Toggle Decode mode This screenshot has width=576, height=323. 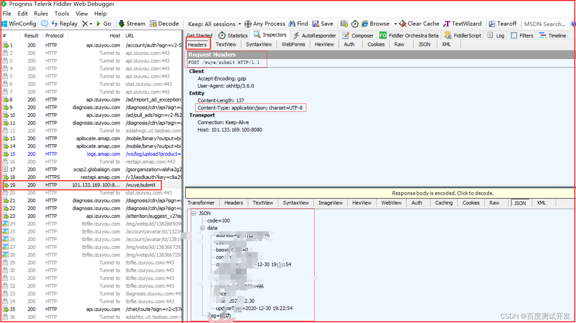pos(164,24)
